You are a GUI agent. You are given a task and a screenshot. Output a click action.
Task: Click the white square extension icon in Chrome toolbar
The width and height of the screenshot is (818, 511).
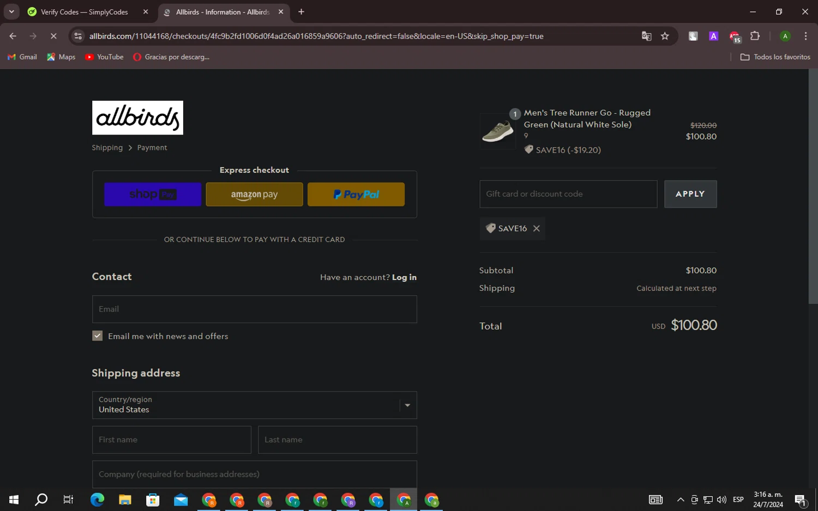point(693,36)
